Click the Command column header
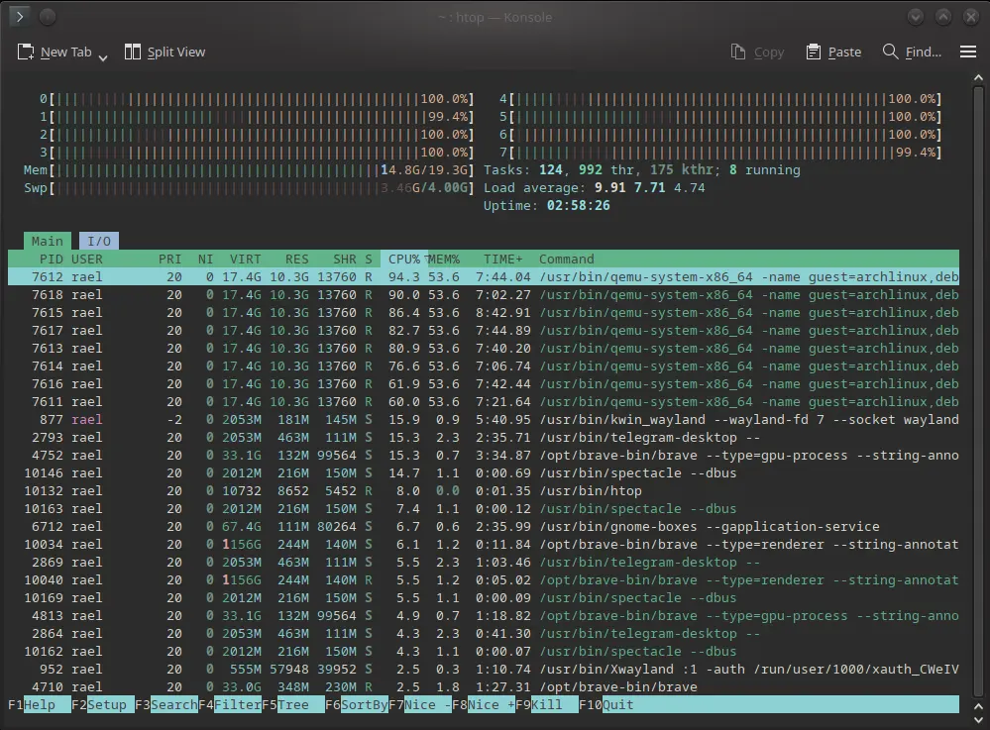Image resolution: width=990 pixels, height=730 pixels. coord(566,259)
